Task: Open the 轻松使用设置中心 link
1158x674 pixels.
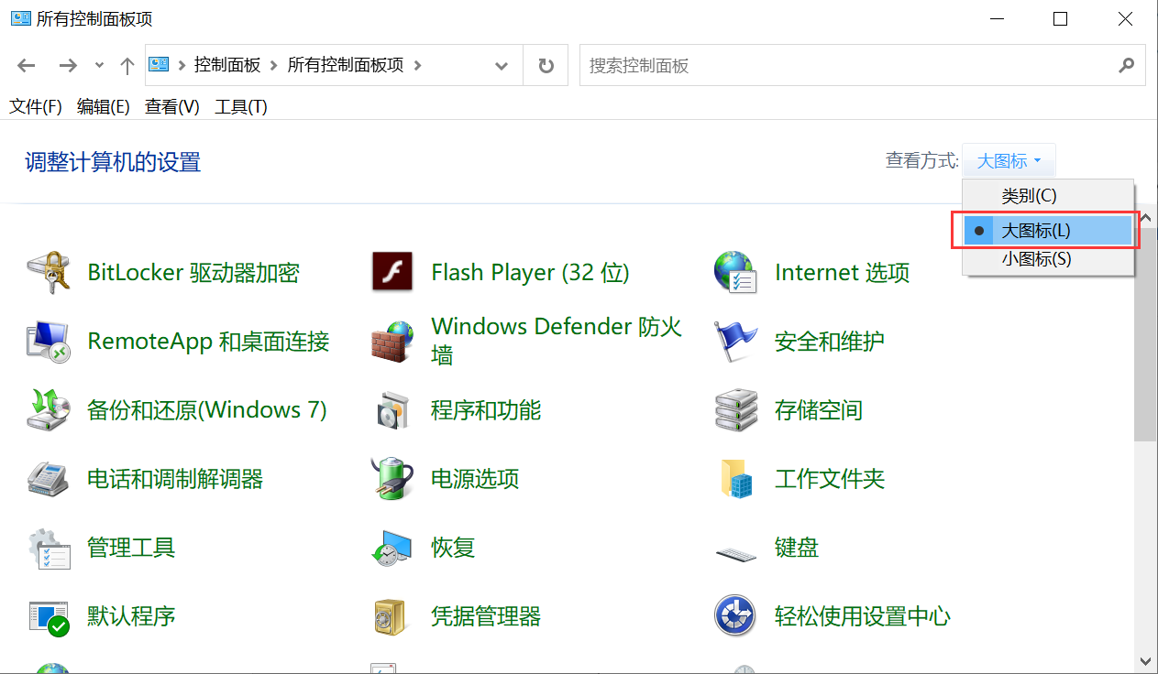Action: (863, 616)
